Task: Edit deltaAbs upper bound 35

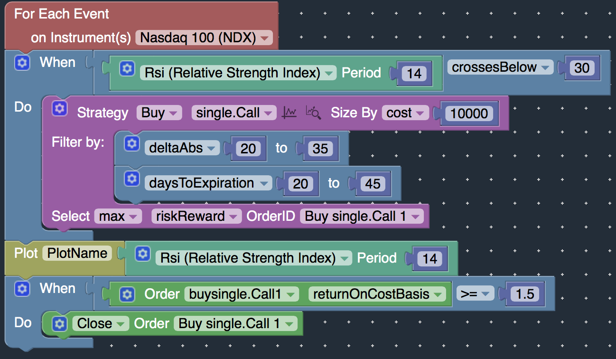Action: click(x=320, y=149)
